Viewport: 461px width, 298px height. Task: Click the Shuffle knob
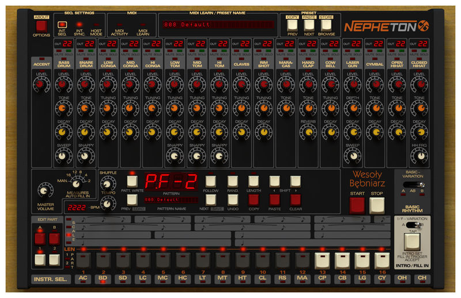click(108, 184)
